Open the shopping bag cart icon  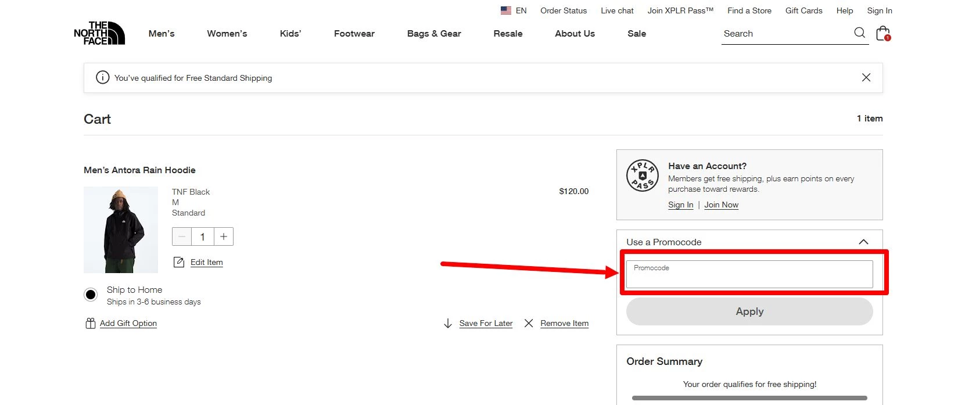click(882, 33)
